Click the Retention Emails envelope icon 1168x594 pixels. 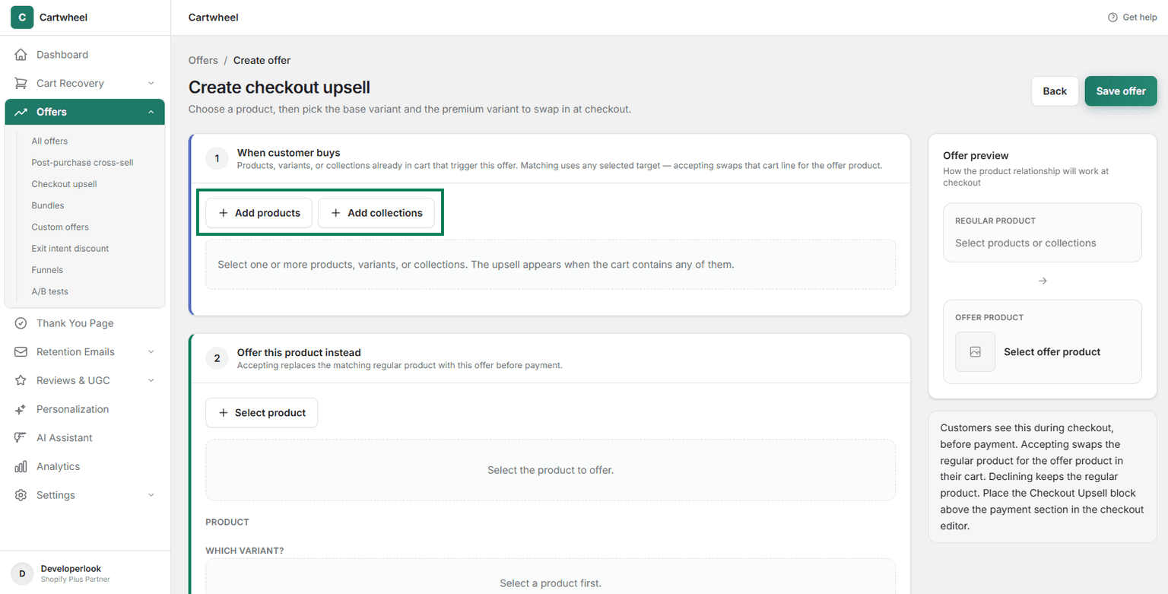(x=21, y=352)
